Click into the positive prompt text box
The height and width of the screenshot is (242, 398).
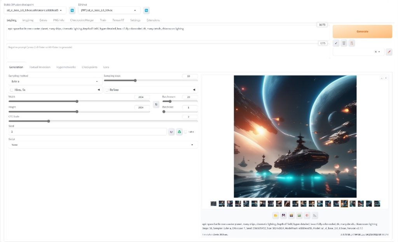pos(168,33)
